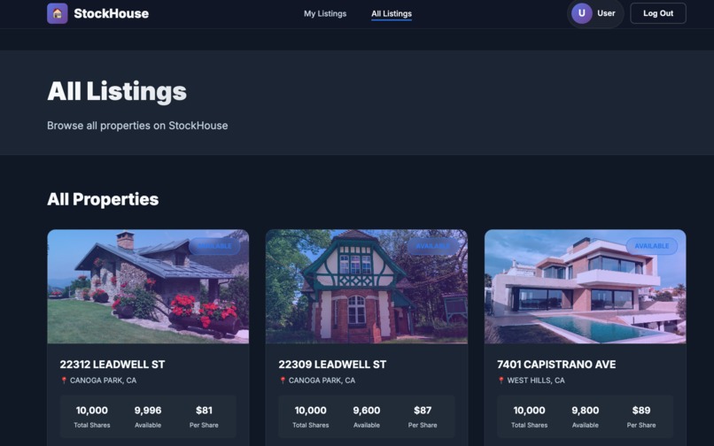
Task: Switch to the All Listings tab
Action: click(x=392, y=13)
